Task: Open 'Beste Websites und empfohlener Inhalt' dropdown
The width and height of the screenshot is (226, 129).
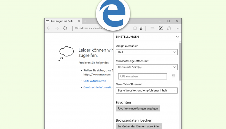Action: 147,90
